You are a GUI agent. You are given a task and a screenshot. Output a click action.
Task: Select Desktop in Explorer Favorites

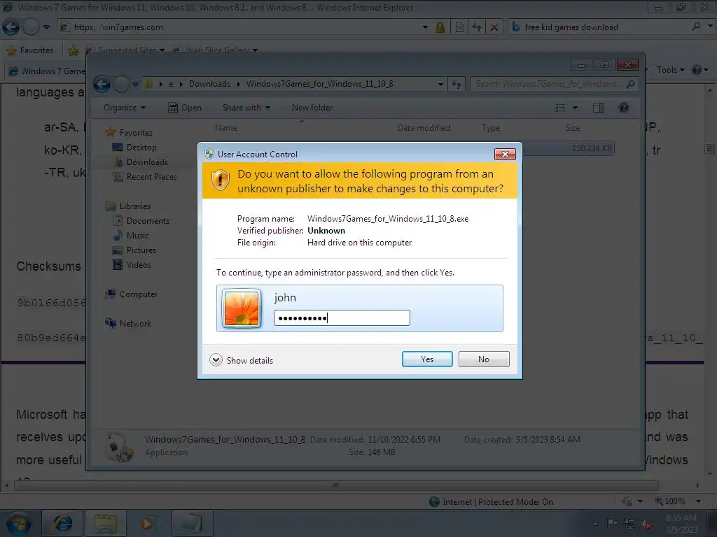tap(141, 147)
